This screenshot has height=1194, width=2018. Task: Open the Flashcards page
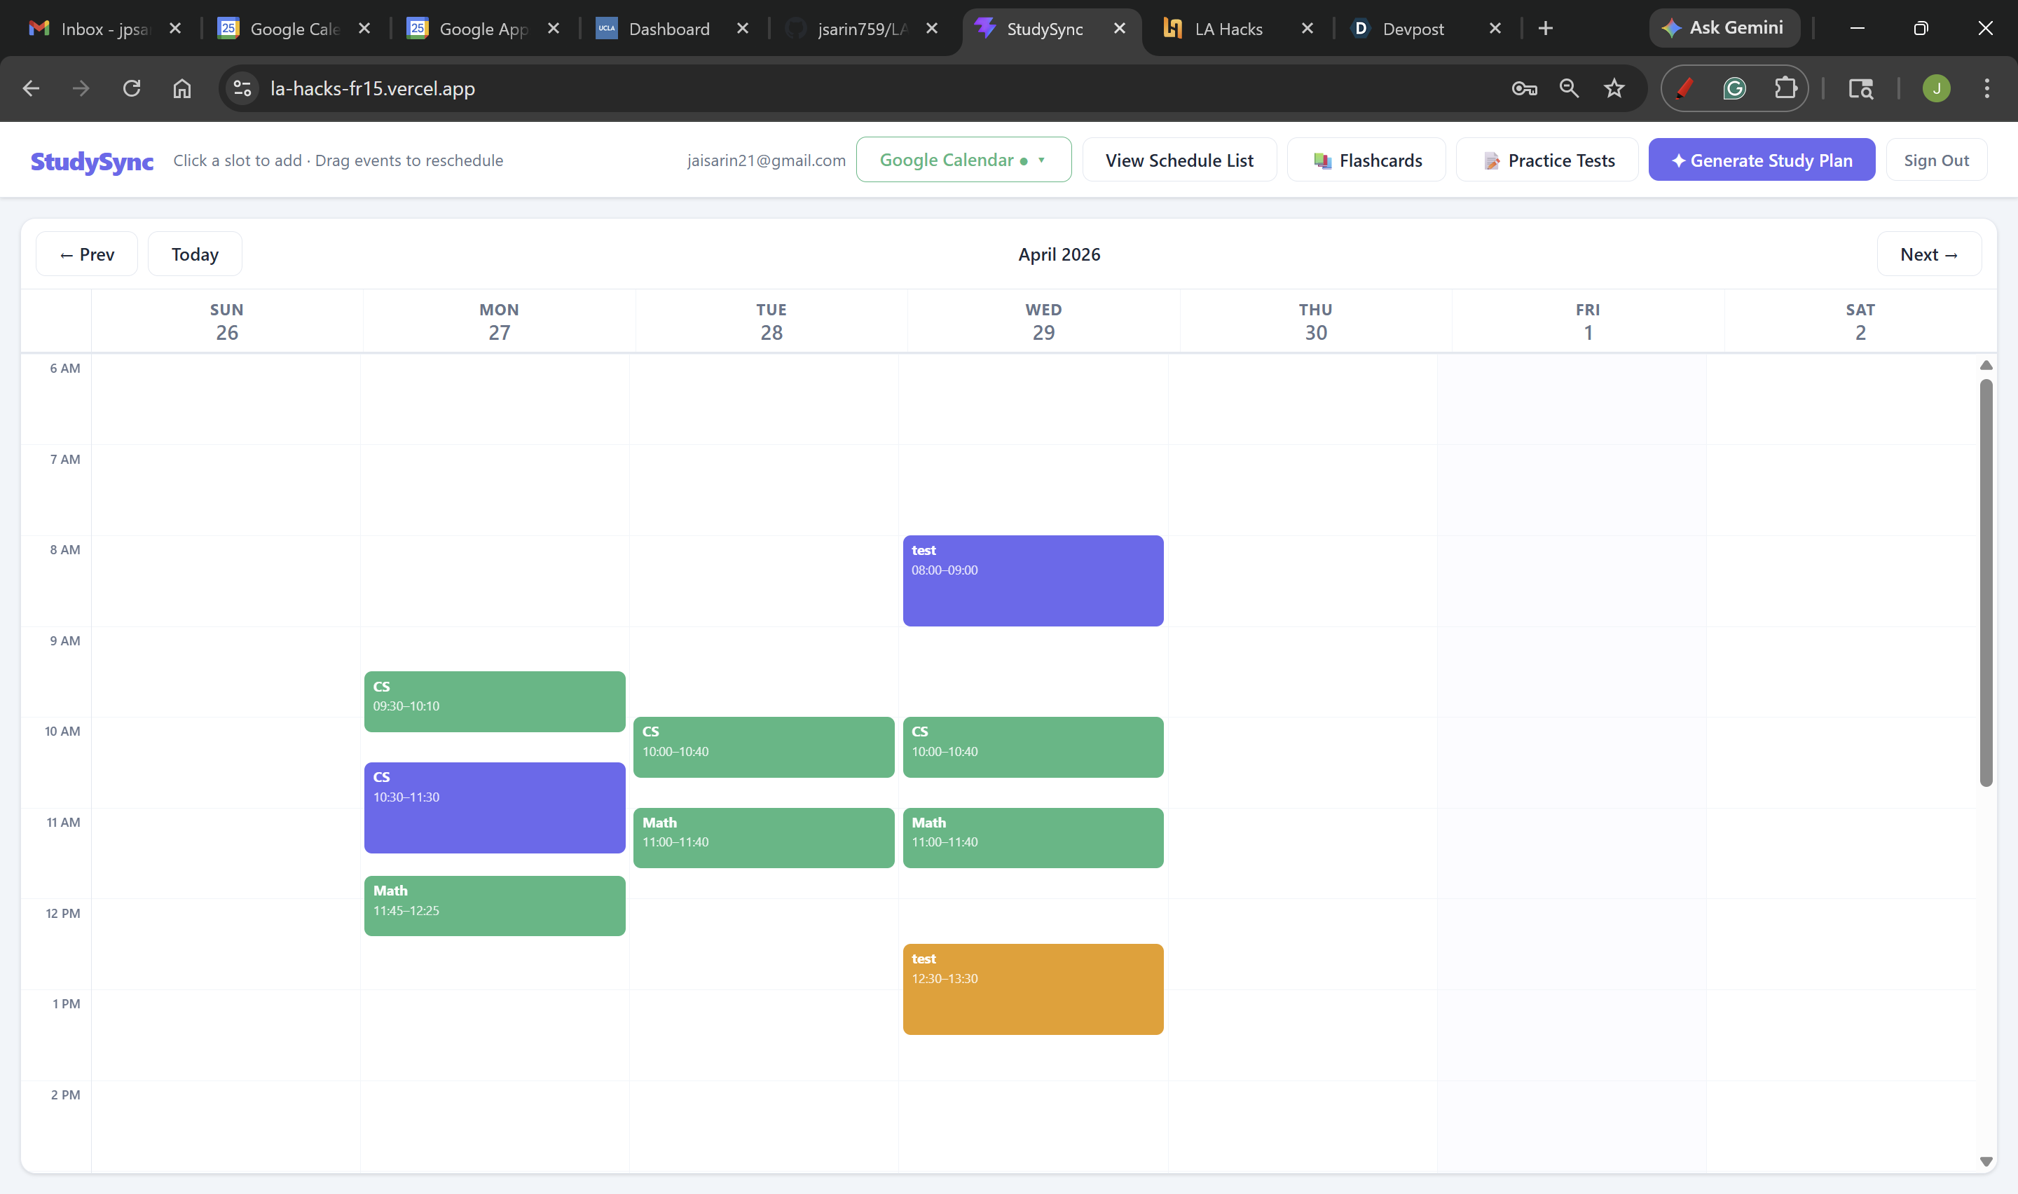(x=1366, y=160)
